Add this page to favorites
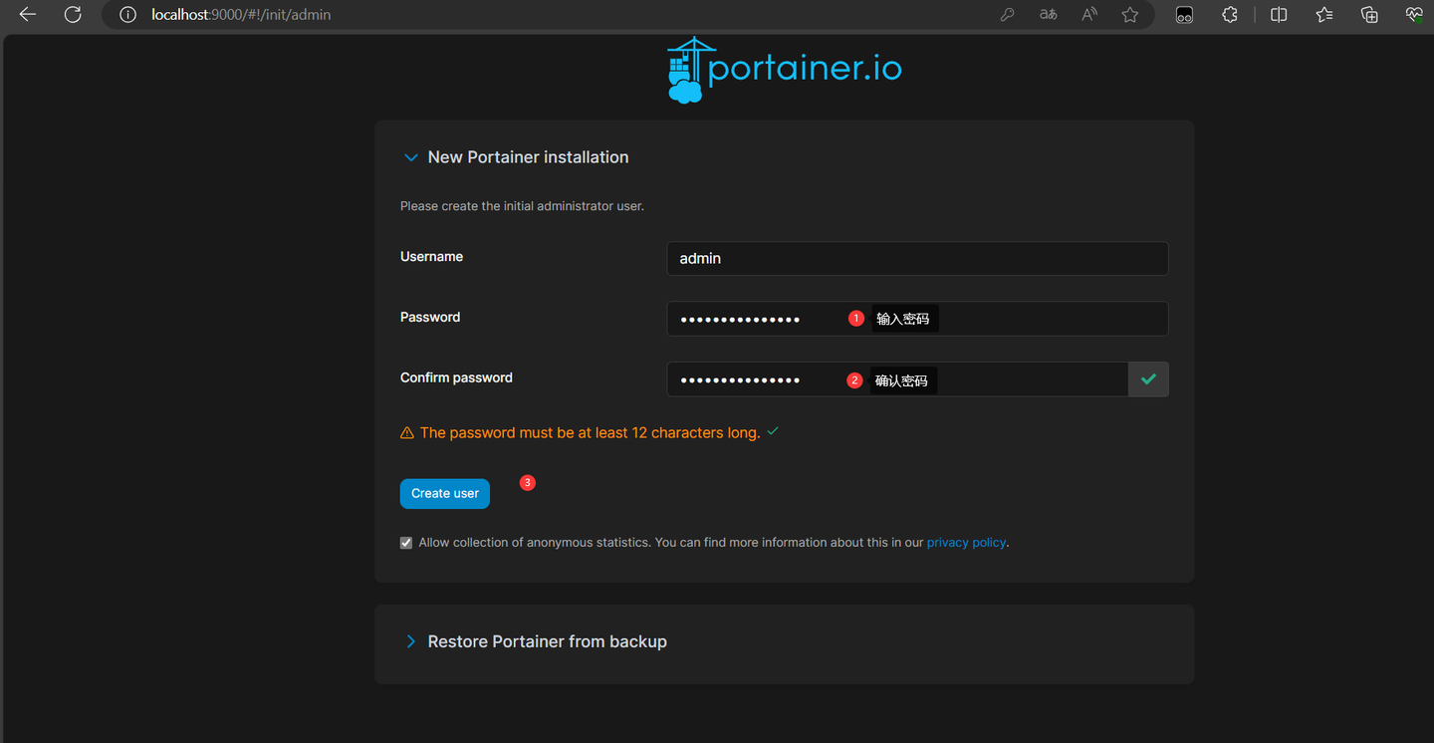1434x743 pixels. click(x=1130, y=14)
